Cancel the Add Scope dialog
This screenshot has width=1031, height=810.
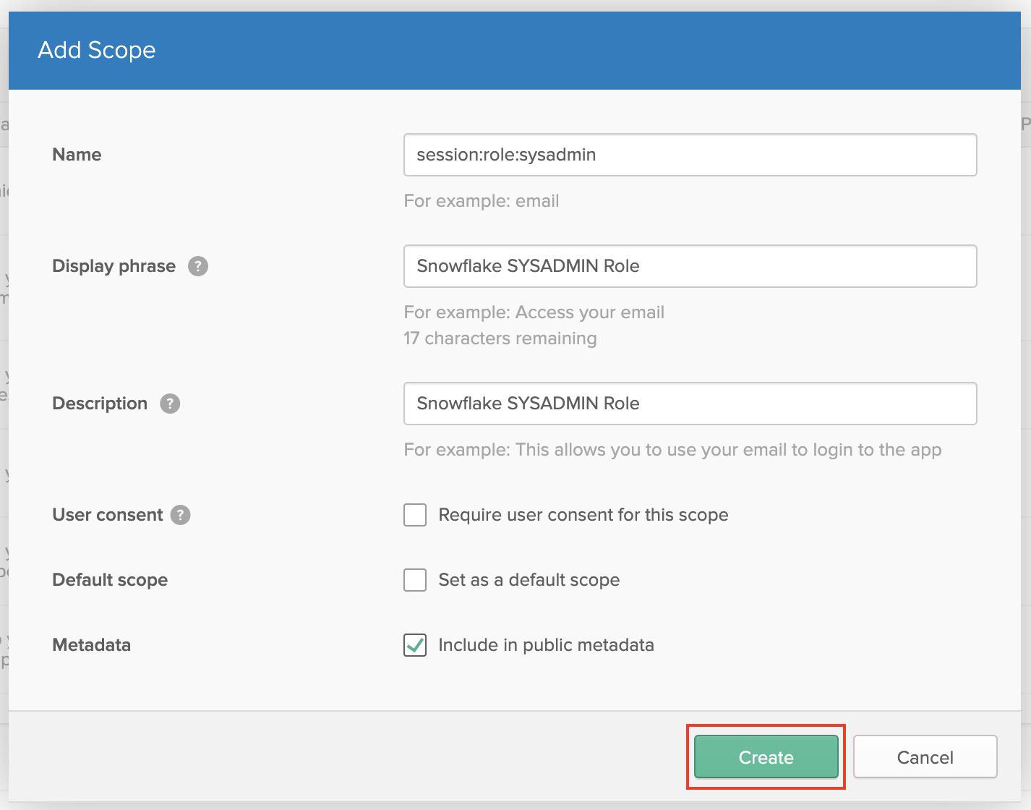925,756
